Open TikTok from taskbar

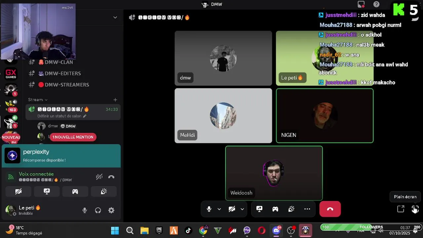click(188, 230)
